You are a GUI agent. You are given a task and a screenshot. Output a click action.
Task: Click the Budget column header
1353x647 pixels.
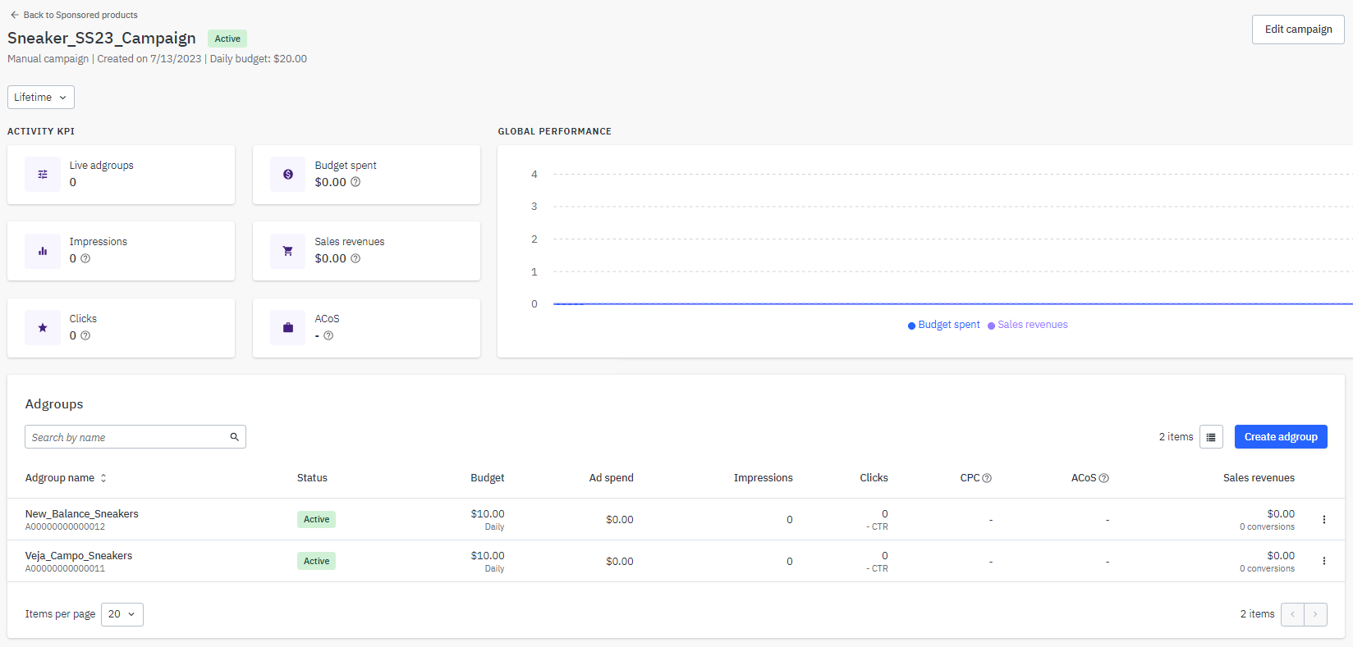[488, 478]
